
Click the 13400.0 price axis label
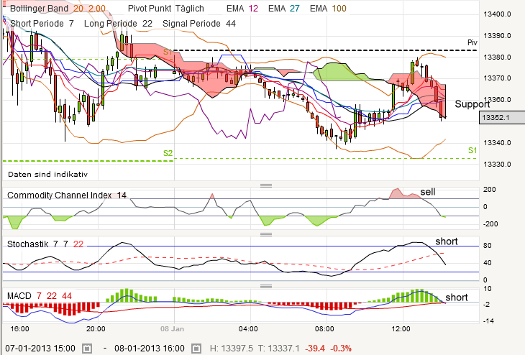(x=497, y=14)
